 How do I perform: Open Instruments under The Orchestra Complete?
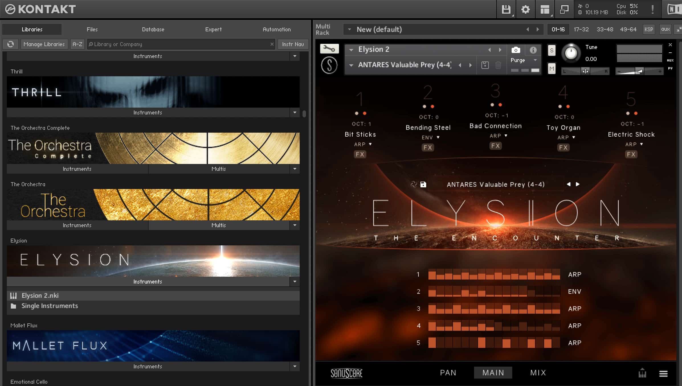click(x=77, y=169)
